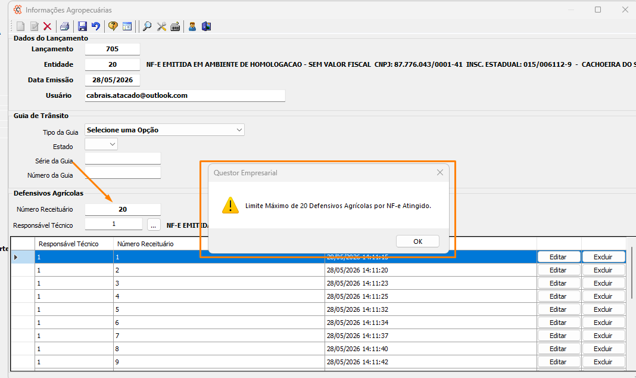Click Excluir for receituário 6
Image resolution: width=636 pixels, height=378 pixels.
[x=604, y=323]
